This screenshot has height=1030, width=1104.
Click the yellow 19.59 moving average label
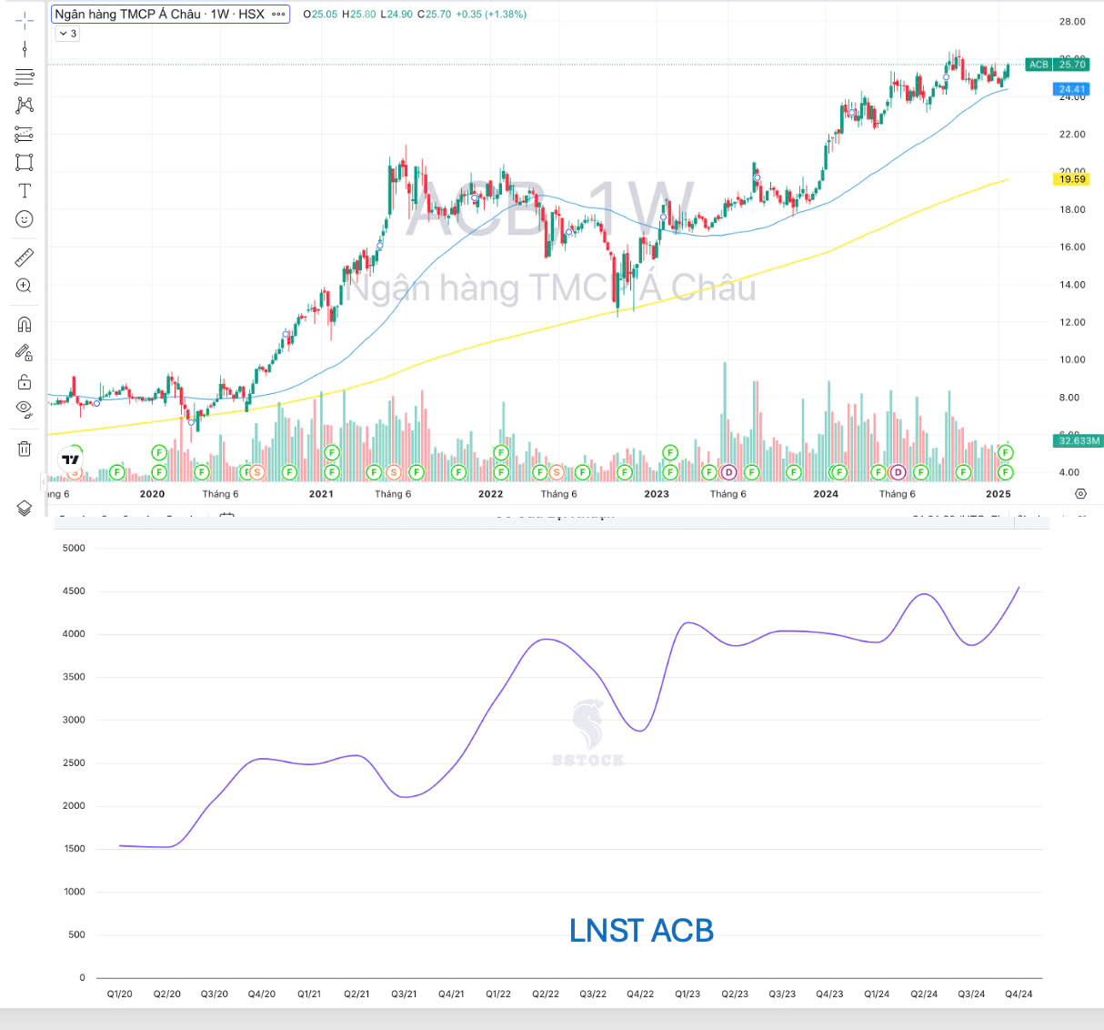(1072, 179)
